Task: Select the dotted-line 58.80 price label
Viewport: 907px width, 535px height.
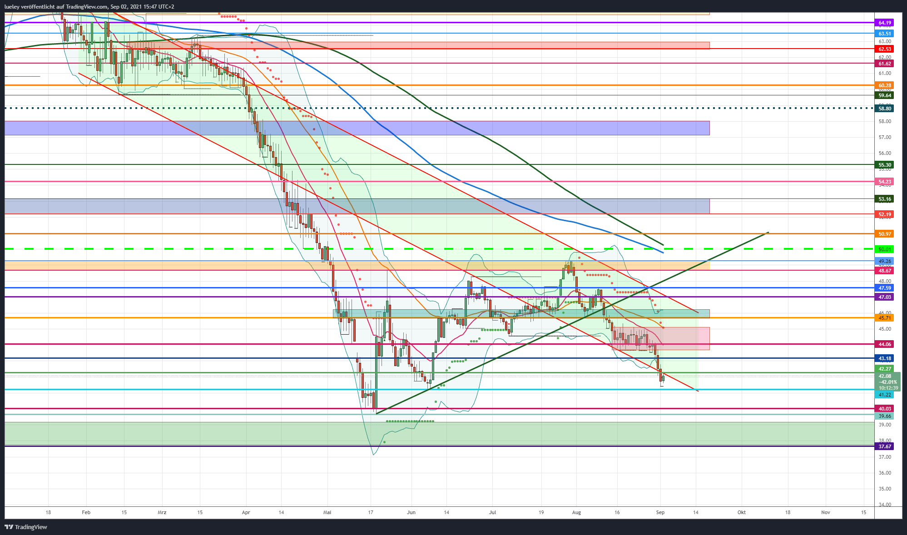Action: [x=884, y=109]
